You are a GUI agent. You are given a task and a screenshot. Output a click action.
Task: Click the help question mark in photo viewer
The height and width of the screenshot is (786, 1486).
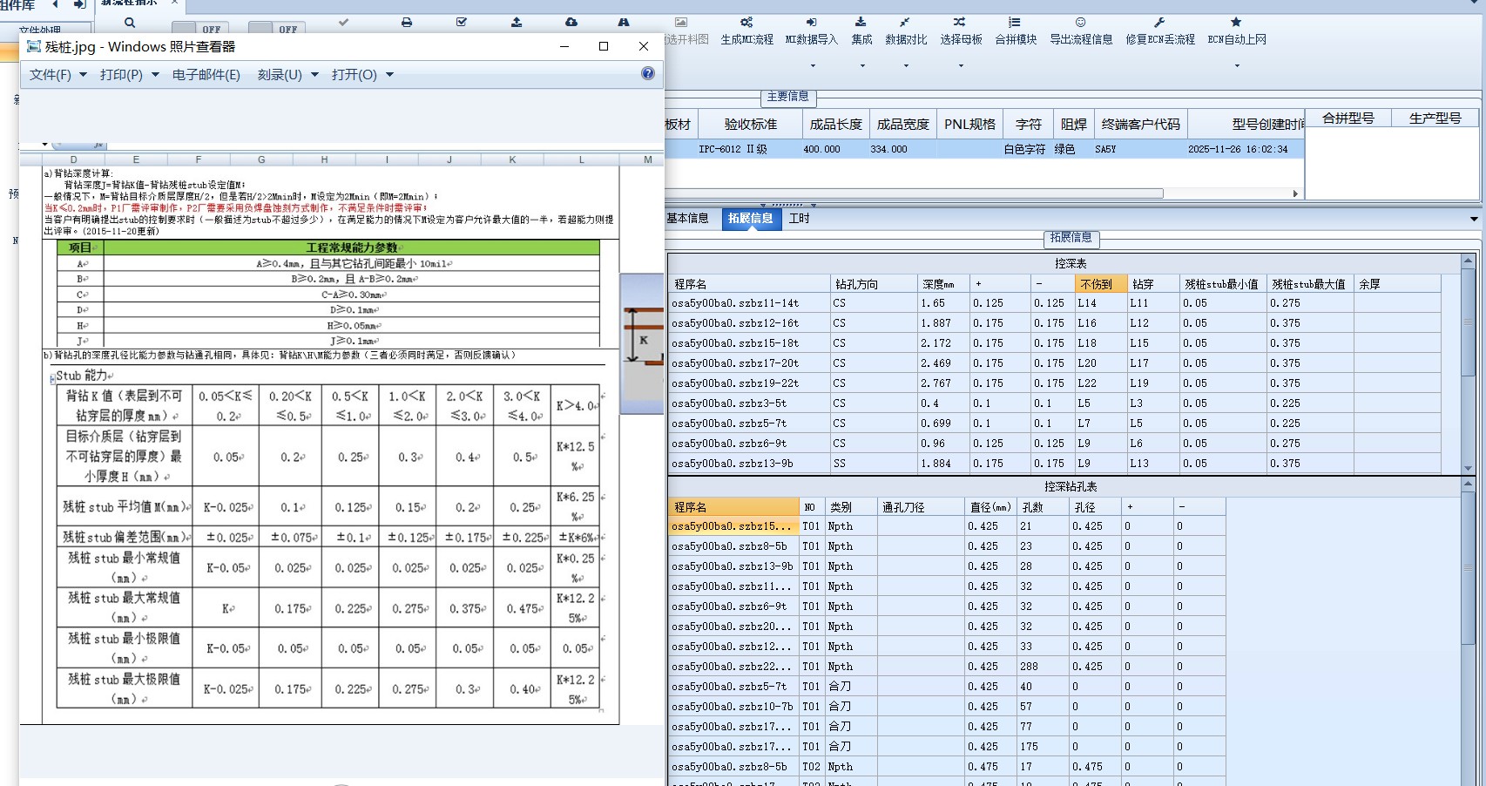coord(648,73)
